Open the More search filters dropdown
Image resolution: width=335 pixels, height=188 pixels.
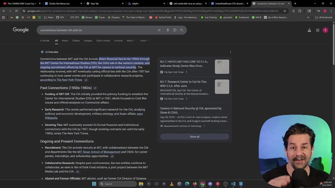point(131,40)
